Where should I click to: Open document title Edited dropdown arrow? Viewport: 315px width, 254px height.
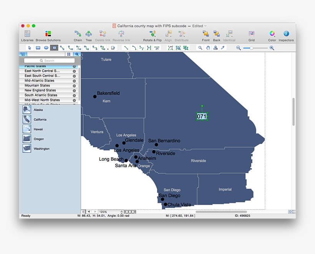click(205, 26)
